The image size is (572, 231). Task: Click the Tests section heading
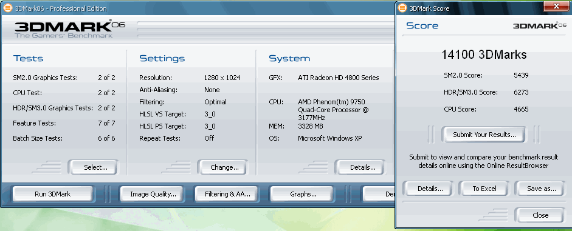28,58
